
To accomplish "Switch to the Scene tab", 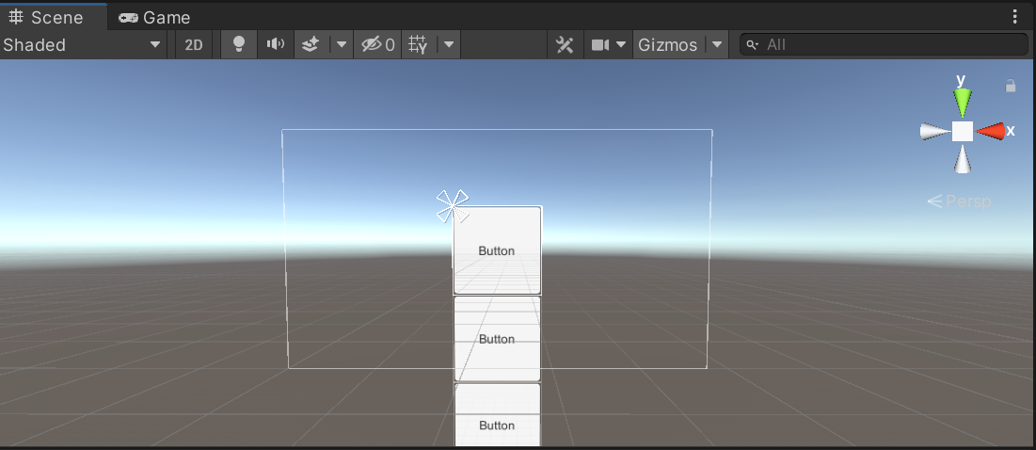I will 46,17.
